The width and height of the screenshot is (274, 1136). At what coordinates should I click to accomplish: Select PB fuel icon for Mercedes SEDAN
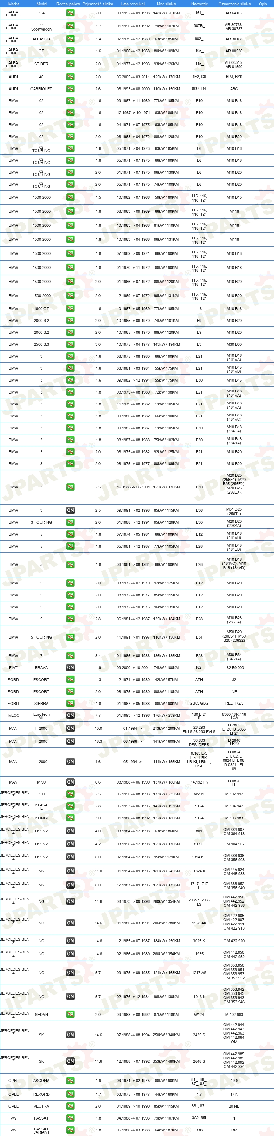(x=70, y=1015)
